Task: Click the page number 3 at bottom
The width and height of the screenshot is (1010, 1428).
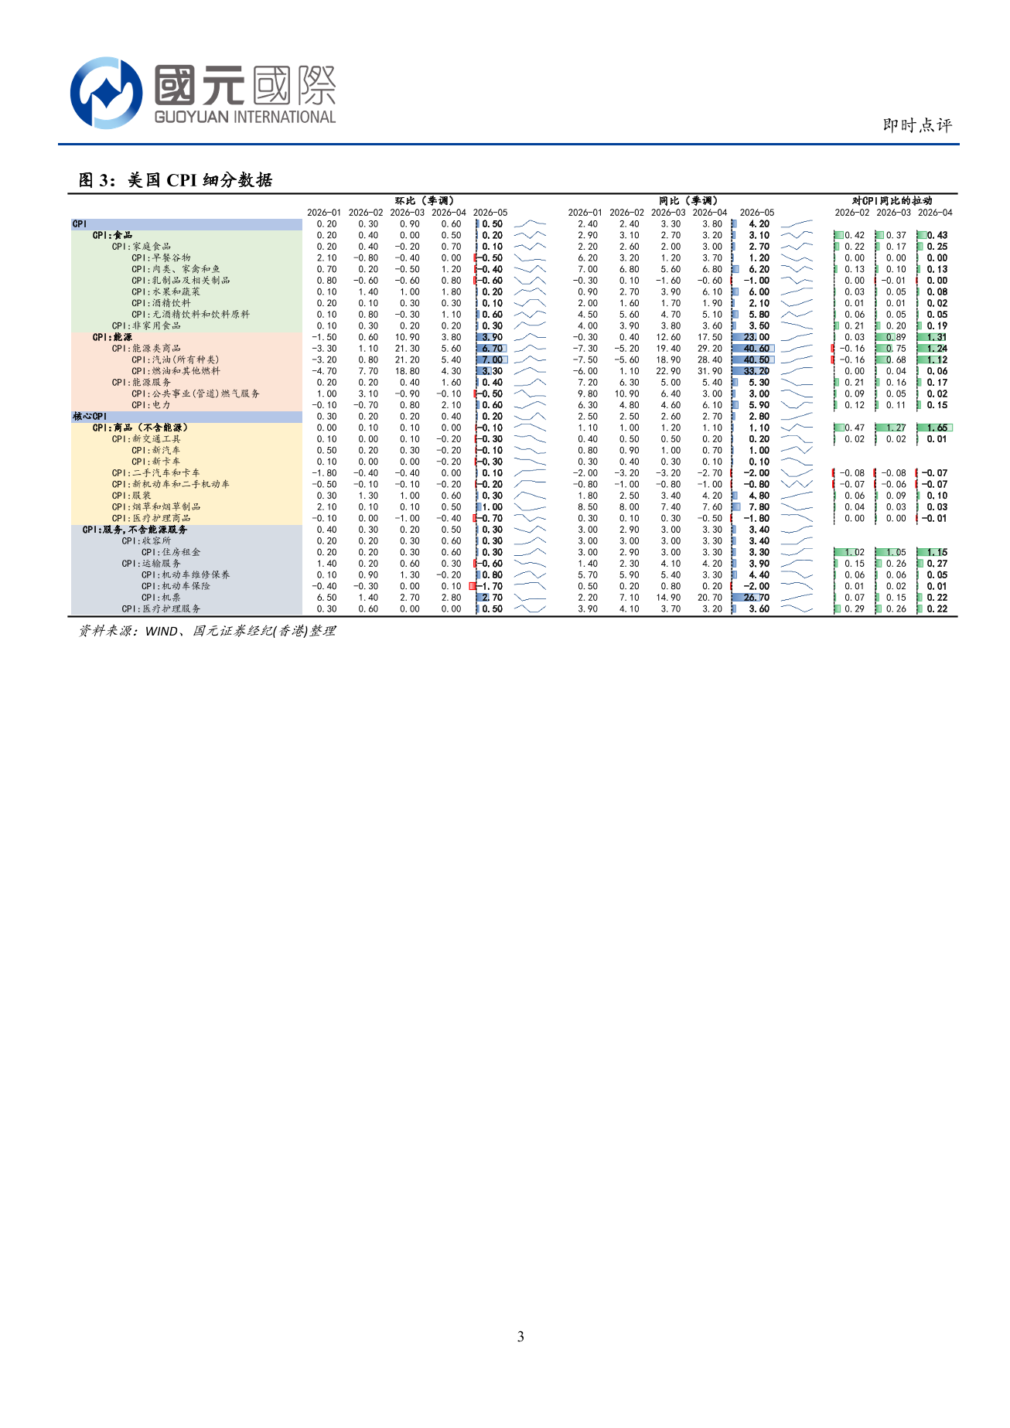Action: pyautogui.click(x=520, y=1337)
